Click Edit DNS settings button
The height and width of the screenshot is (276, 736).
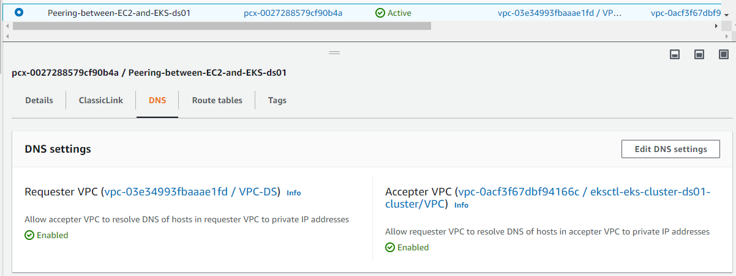[670, 149]
